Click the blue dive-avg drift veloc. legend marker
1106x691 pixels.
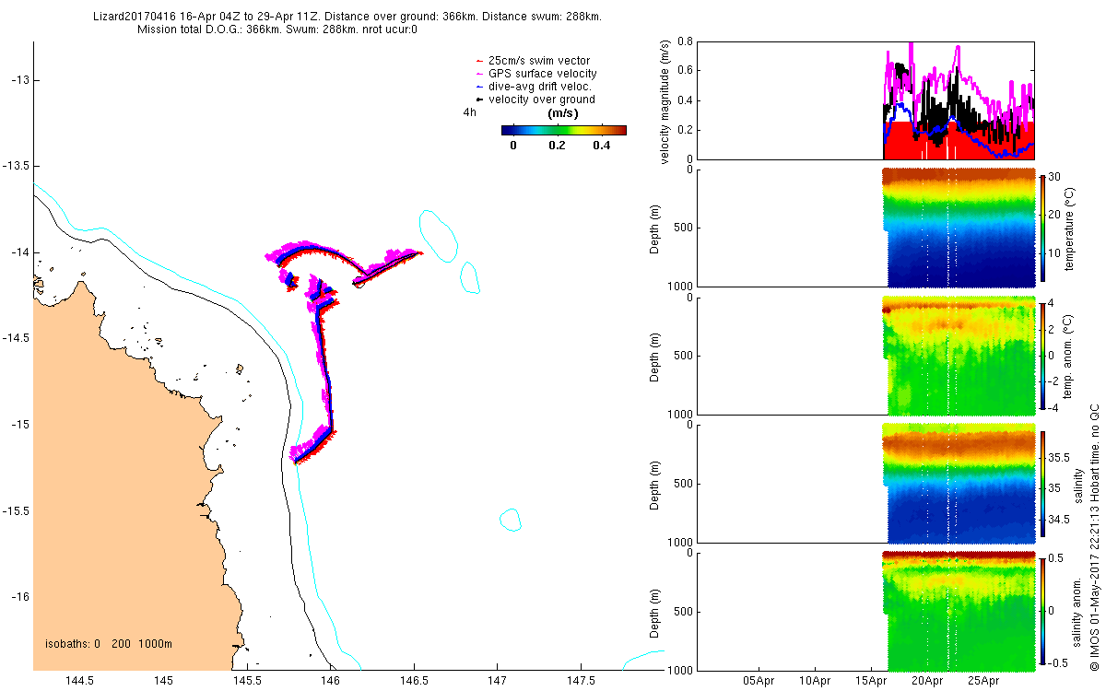coord(479,87)
